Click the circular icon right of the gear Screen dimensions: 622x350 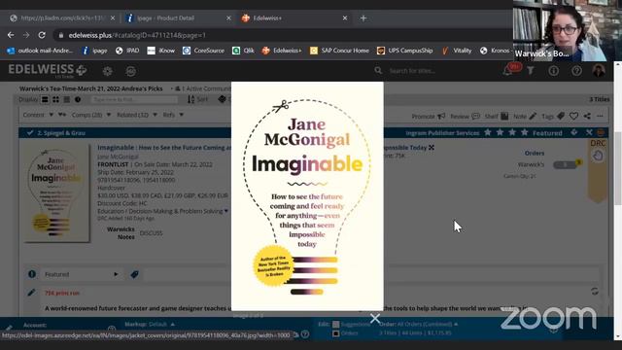point(130,71)
